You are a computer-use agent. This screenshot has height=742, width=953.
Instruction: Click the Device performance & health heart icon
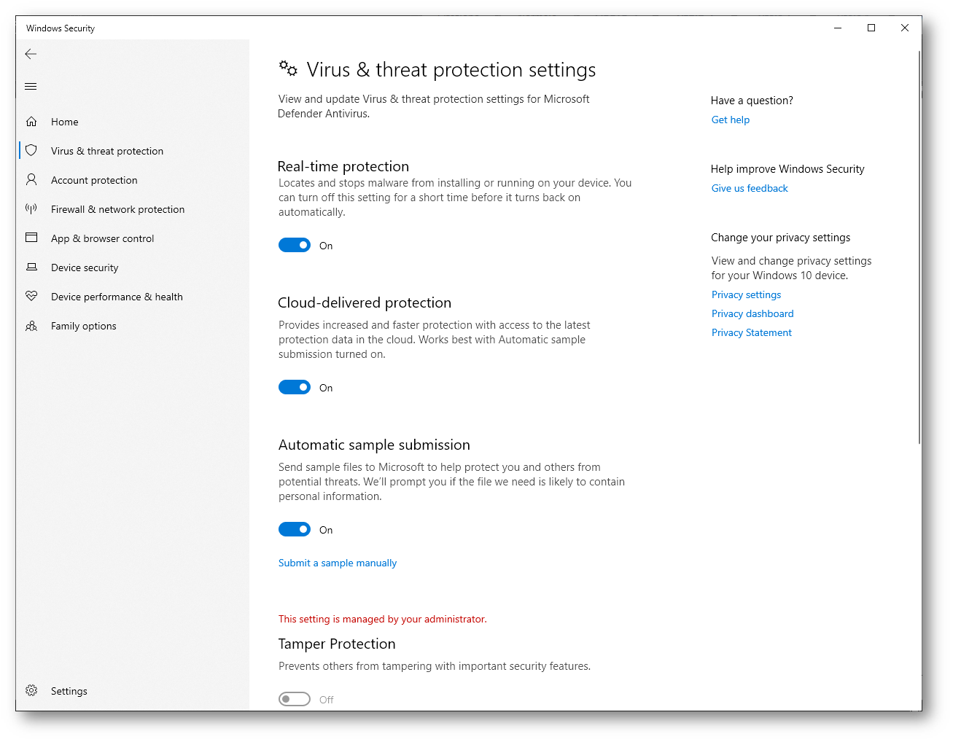point(31,296)
